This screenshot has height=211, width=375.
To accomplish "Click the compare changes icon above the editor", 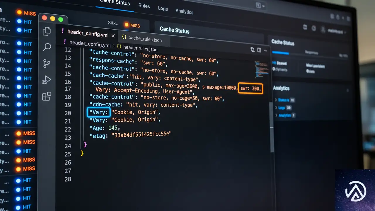I will (x=253, y=50).
